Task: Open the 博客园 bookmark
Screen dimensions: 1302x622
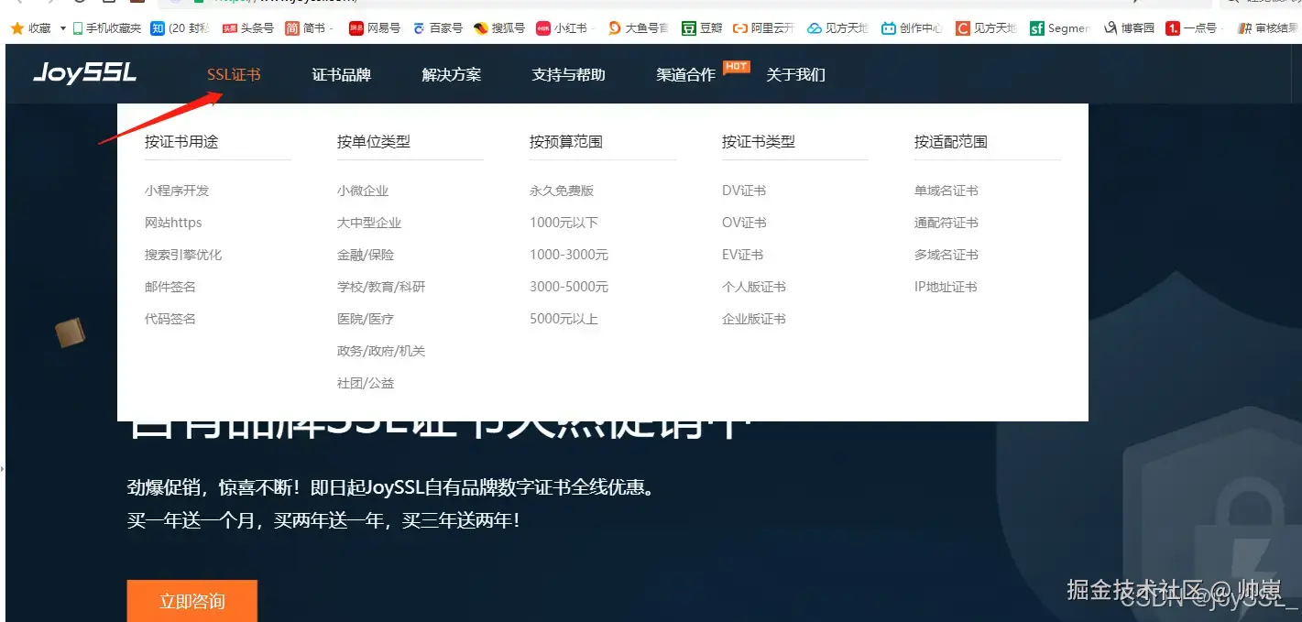Action: [1129, 28]
